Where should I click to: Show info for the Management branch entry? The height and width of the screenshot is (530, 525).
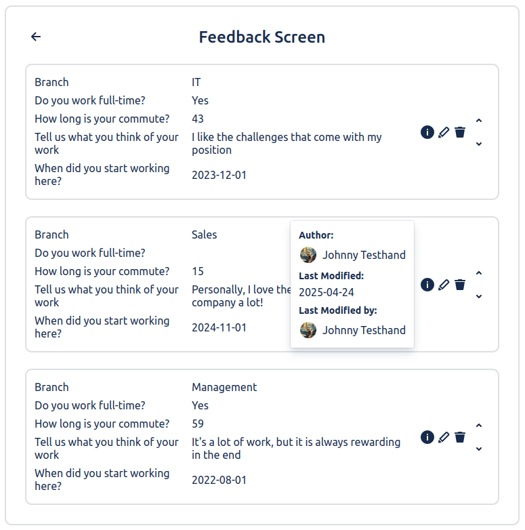click(427, 437)
